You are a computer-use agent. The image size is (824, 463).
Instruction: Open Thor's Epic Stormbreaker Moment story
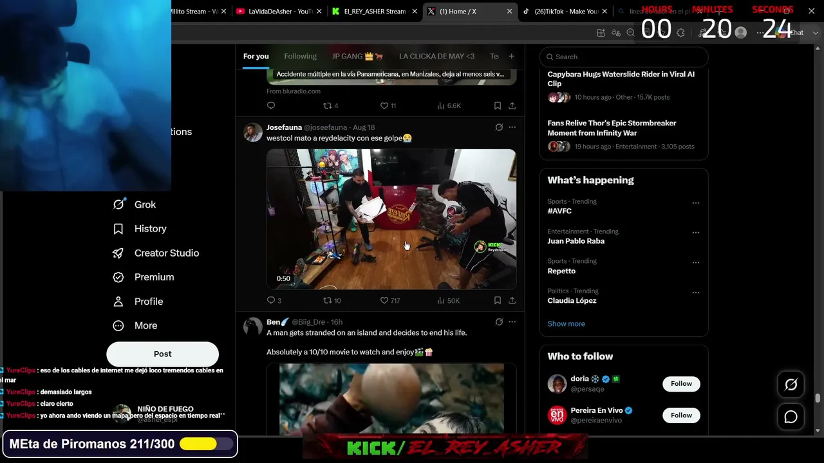tap(624, 134)
